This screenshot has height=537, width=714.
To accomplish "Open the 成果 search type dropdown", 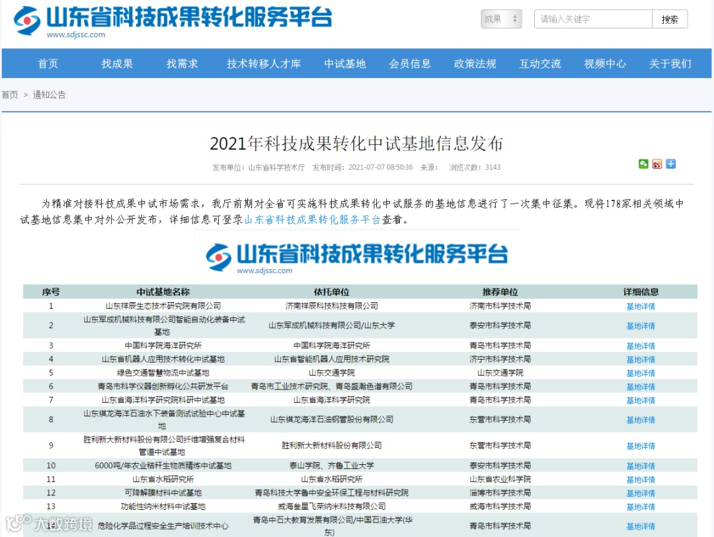I will tap(501, 19).
